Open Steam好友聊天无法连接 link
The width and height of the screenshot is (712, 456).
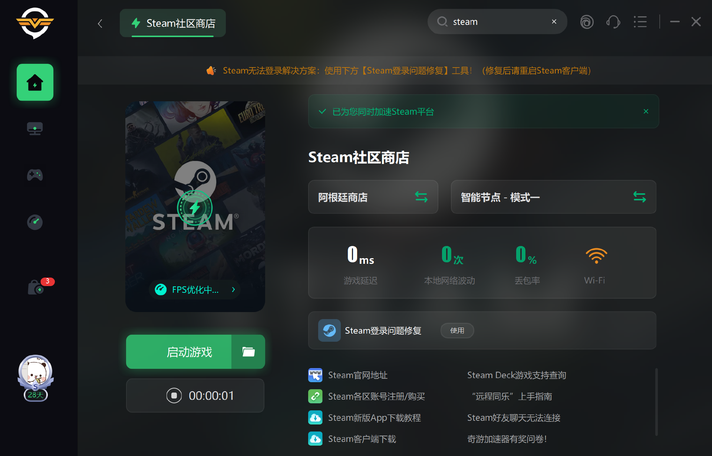[514, 418]
